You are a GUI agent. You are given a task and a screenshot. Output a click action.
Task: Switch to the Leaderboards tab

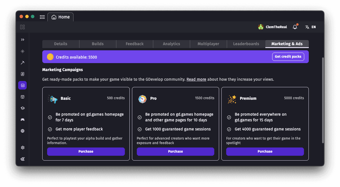click(246, 44)
